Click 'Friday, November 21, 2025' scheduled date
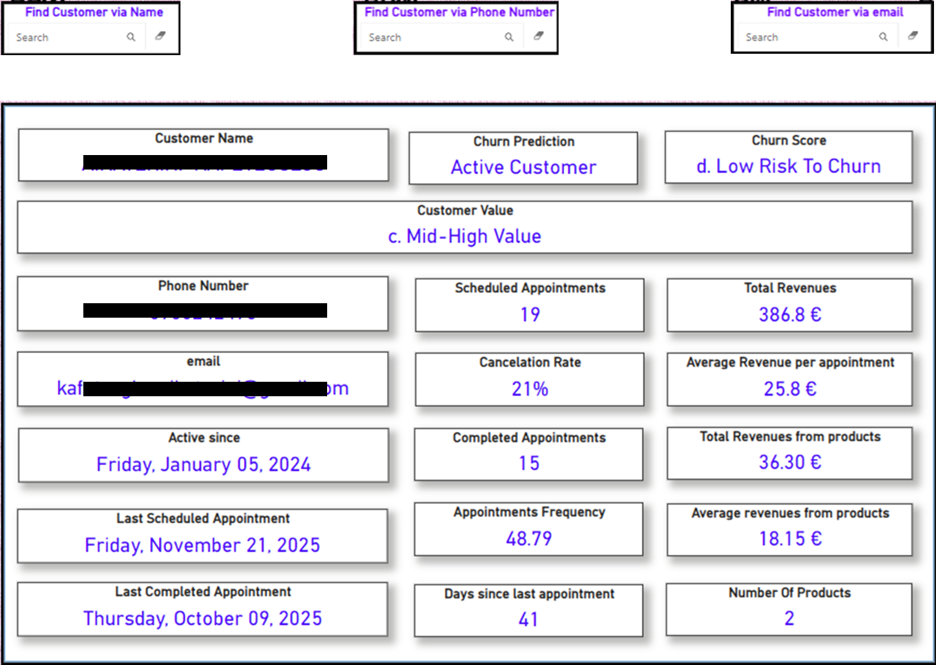 pos(202,546)
